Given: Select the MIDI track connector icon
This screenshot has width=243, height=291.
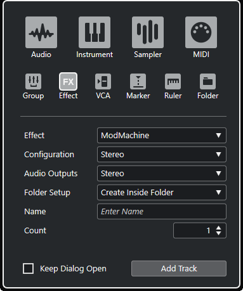Looking at the screenshot, I should coord(201,32).
